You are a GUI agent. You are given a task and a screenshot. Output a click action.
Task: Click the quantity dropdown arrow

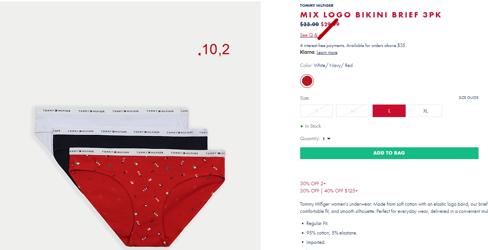pyautogui.click(x=329, y=139)
